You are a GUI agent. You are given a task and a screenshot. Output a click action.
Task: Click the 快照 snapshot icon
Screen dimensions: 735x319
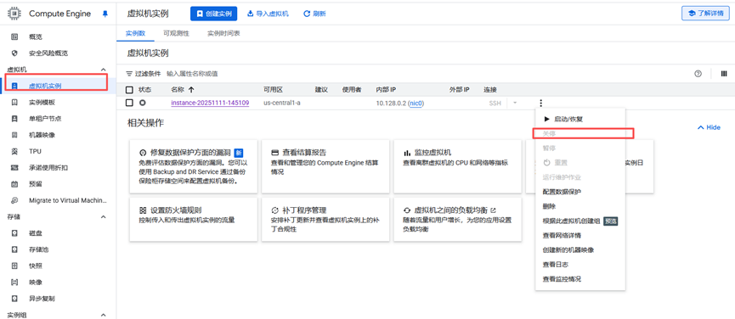point(14,266)
